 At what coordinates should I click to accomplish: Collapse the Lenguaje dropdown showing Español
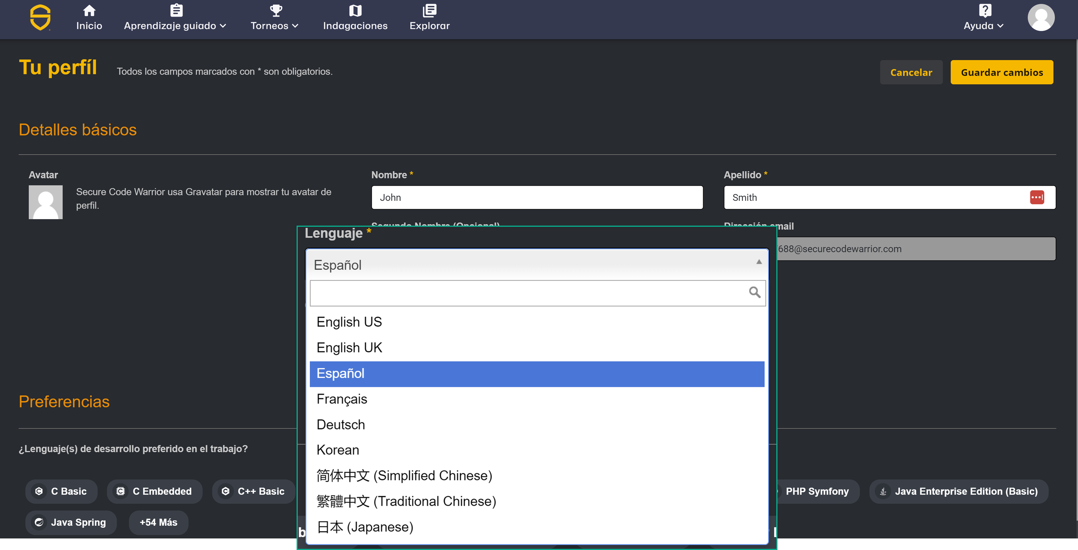click(x=537, y=265)
